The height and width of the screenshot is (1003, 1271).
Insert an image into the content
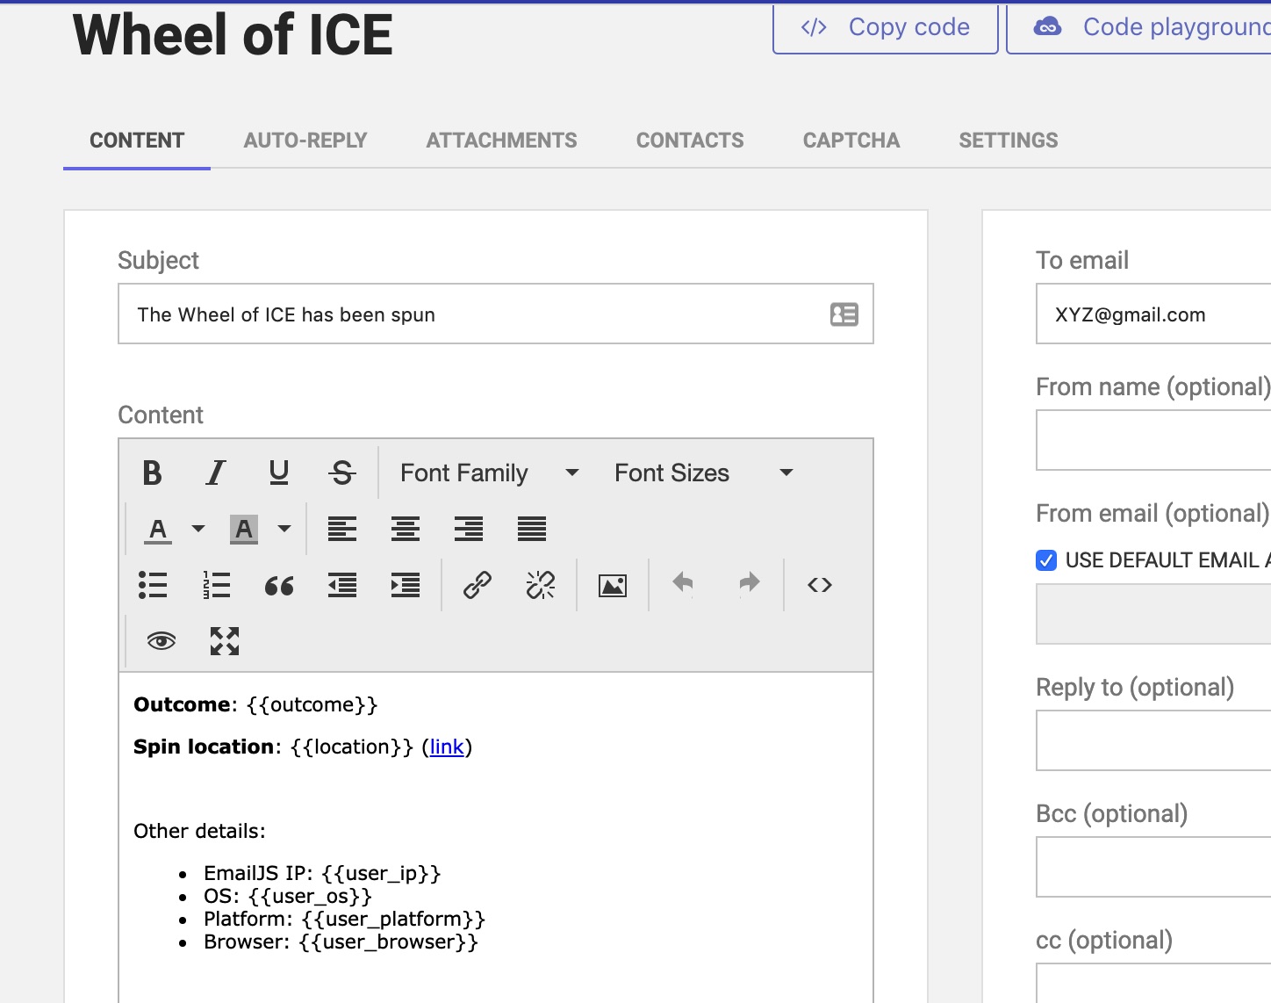click(612, 585)
